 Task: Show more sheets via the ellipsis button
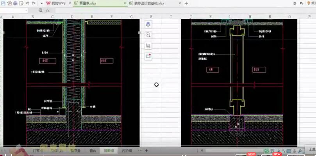pyautogui.click(x=140, y=151)
